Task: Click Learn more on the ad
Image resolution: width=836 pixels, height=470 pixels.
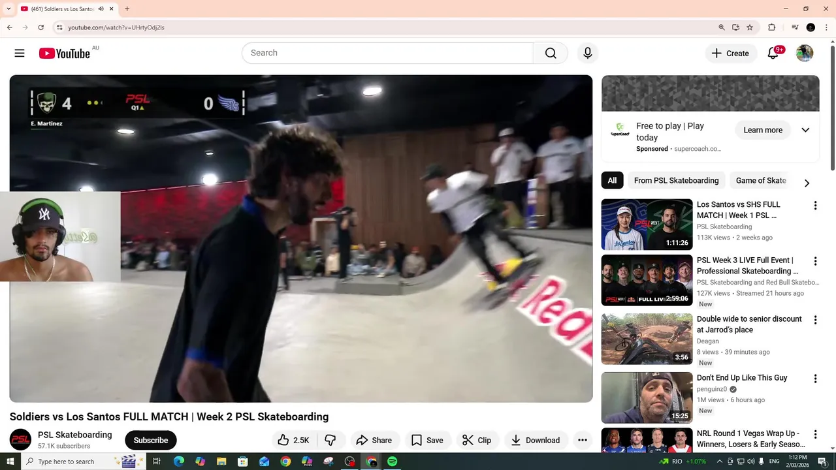Action: (x=763, y=130)
